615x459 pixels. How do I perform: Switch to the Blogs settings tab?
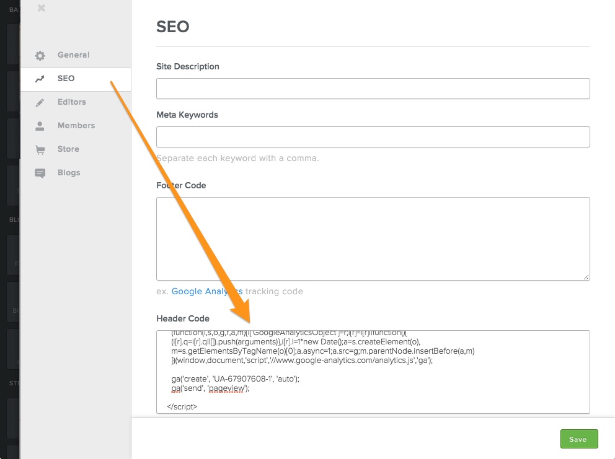point(76,172)
